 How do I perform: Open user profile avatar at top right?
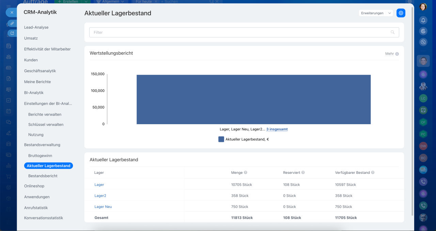[423, 7]
